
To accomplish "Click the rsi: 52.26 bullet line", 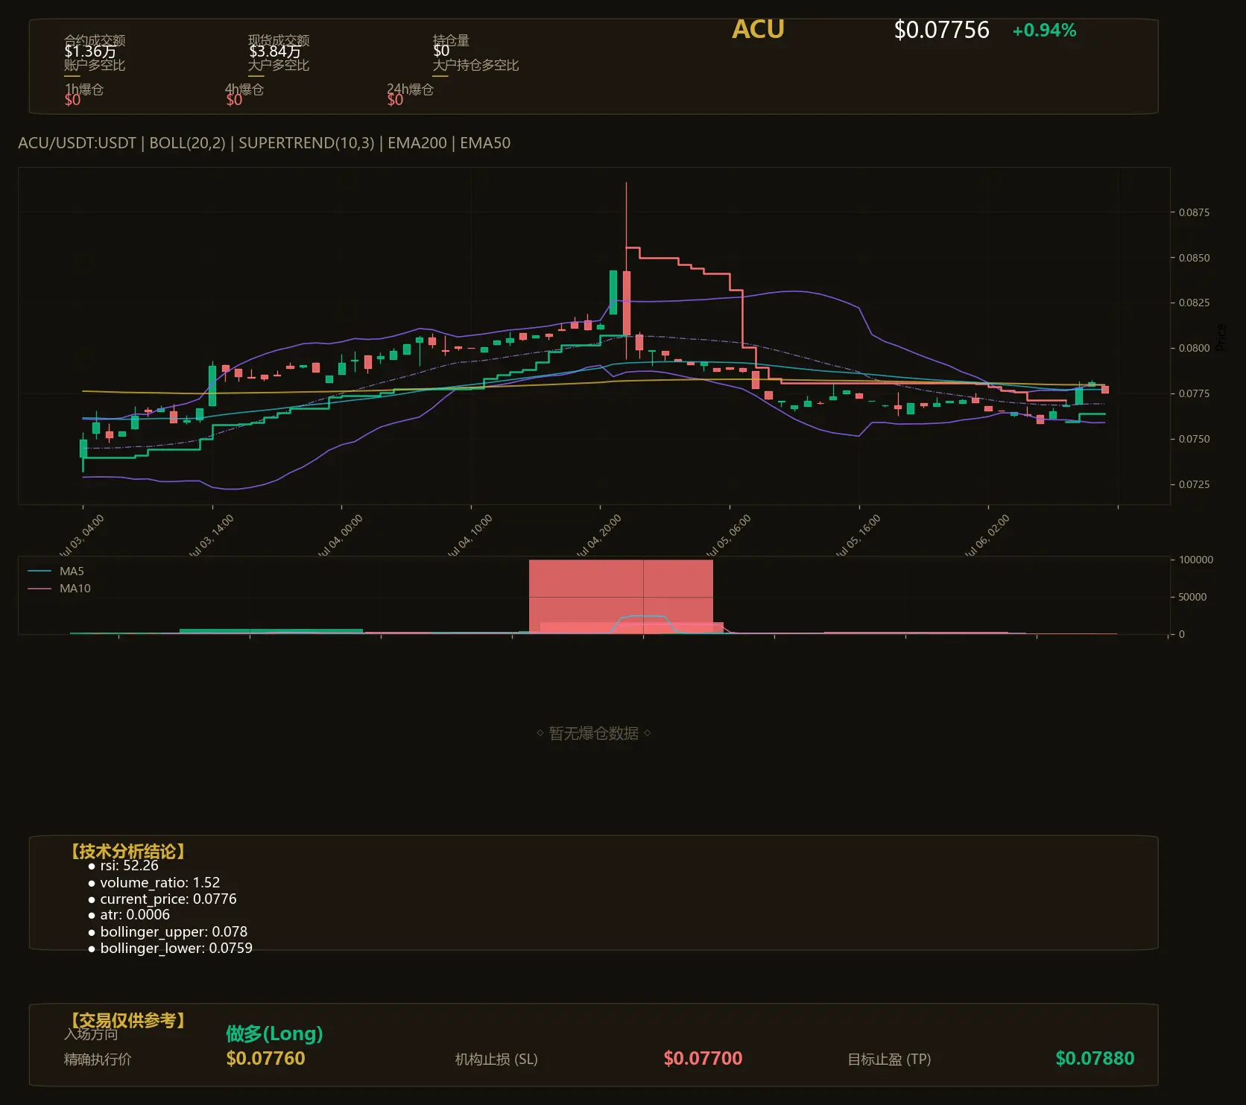I will point(124,866).
